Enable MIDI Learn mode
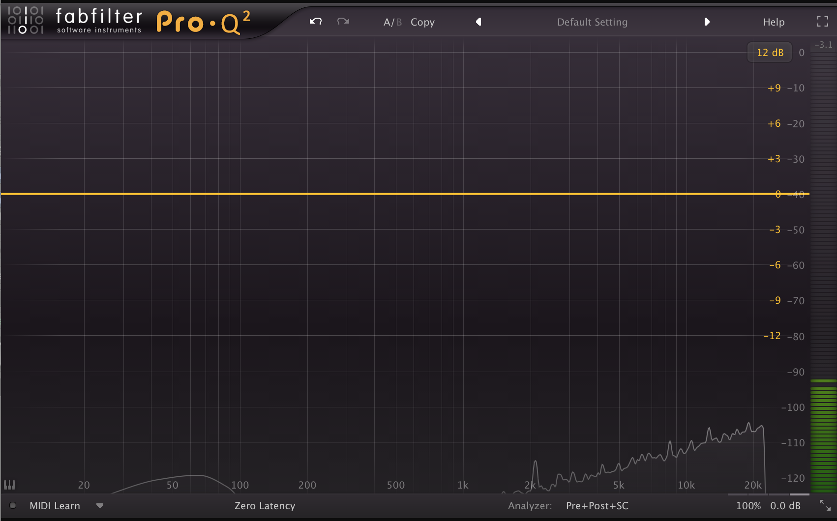 55,506
